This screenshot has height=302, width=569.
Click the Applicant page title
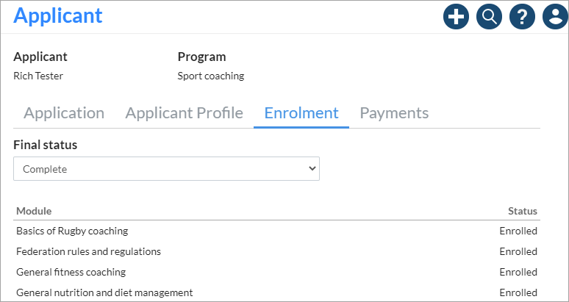(x=58, y=15)
